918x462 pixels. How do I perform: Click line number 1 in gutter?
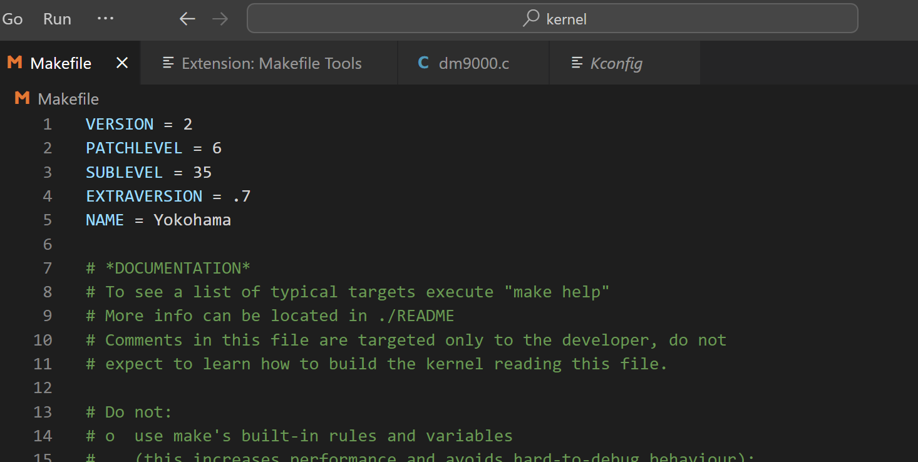click(x=48, y=124)
